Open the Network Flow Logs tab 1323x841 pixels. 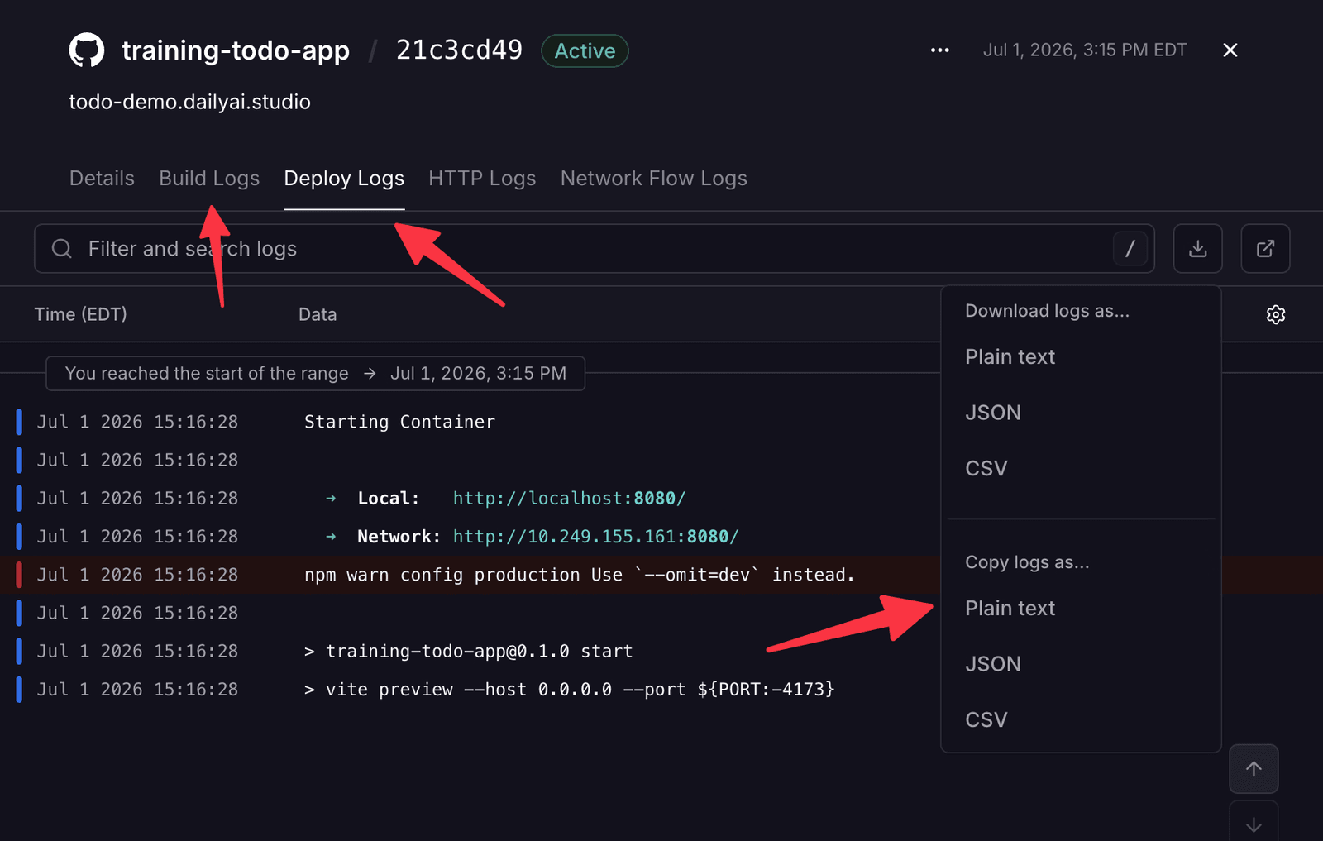pyautogui.click(x=654, y=179)
